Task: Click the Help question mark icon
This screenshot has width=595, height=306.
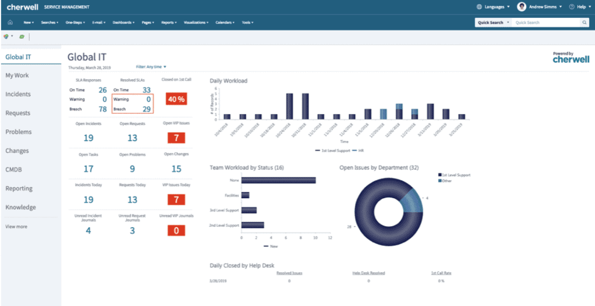Action: pos(572,7)
